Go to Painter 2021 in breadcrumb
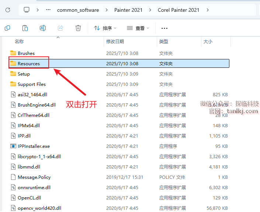Viewport: 260px width, 212px height. 128,10
